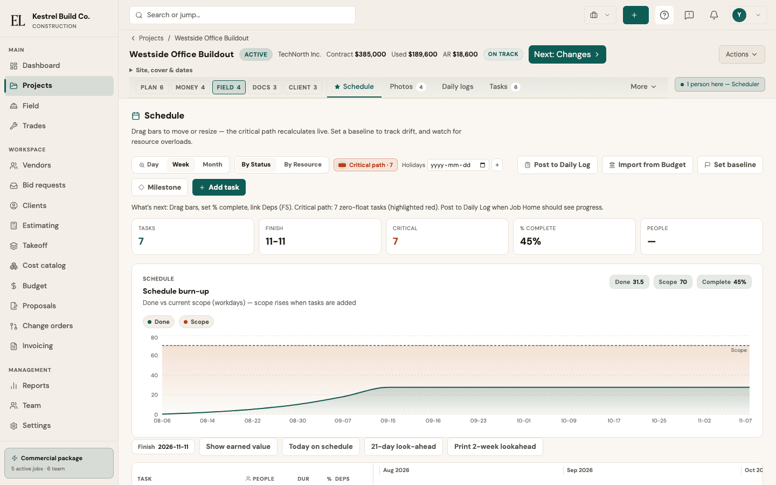Click Set baseline
776x485 pixels.
730,165
